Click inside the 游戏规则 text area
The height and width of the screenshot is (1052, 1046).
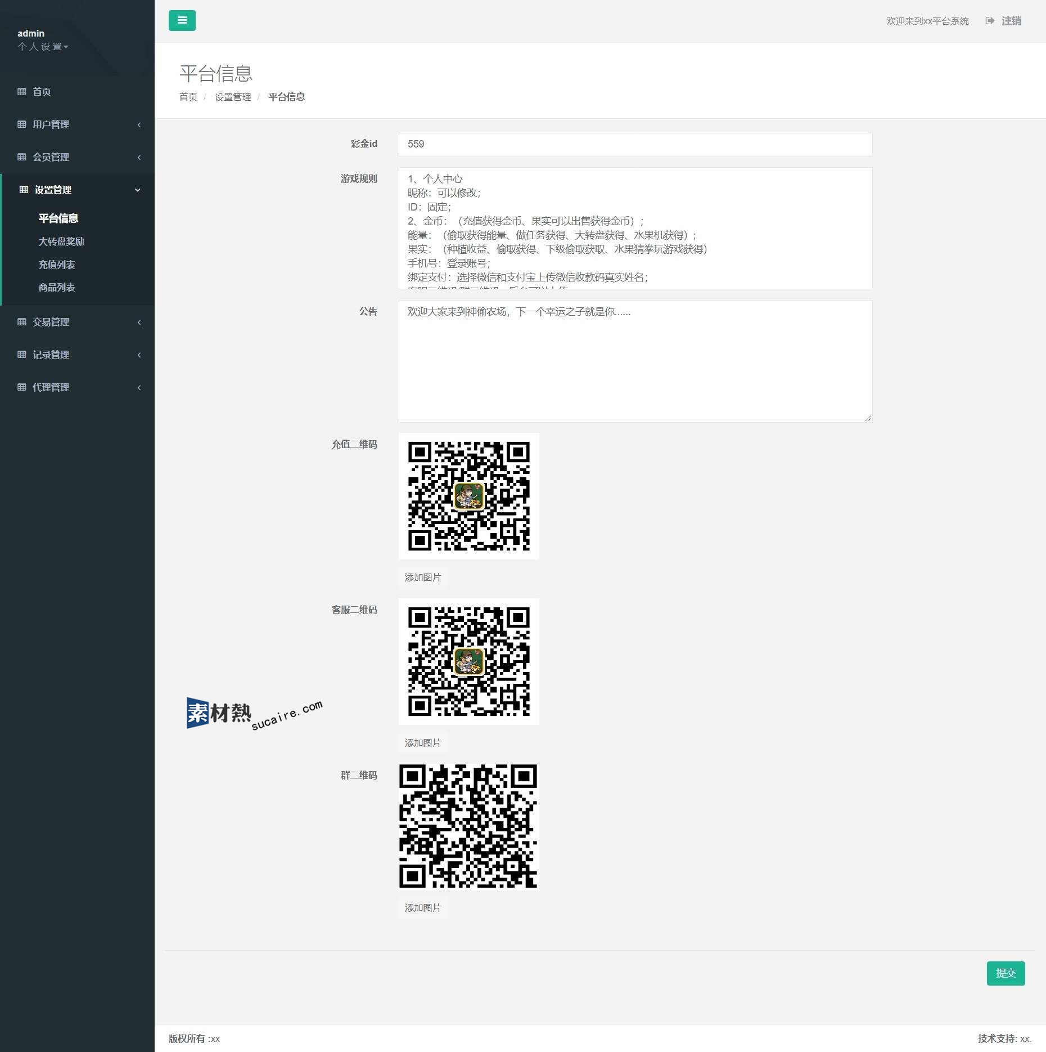click(x=635, y=229)
